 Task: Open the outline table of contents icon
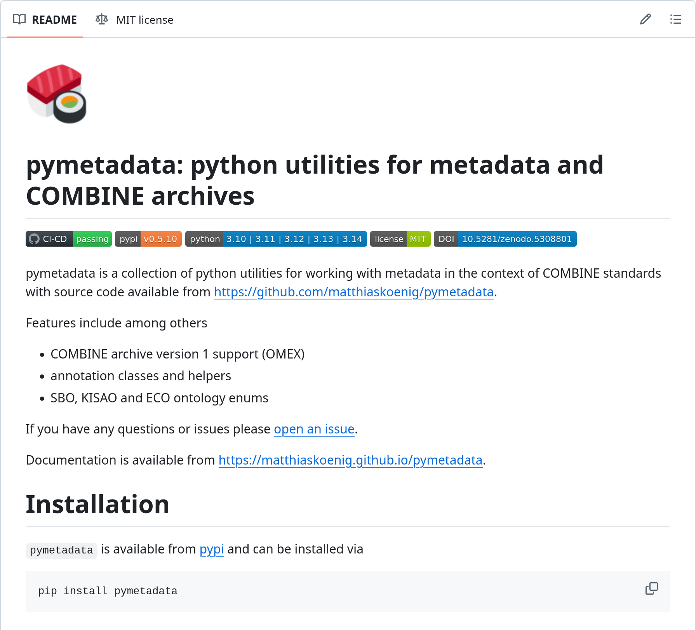675,19
